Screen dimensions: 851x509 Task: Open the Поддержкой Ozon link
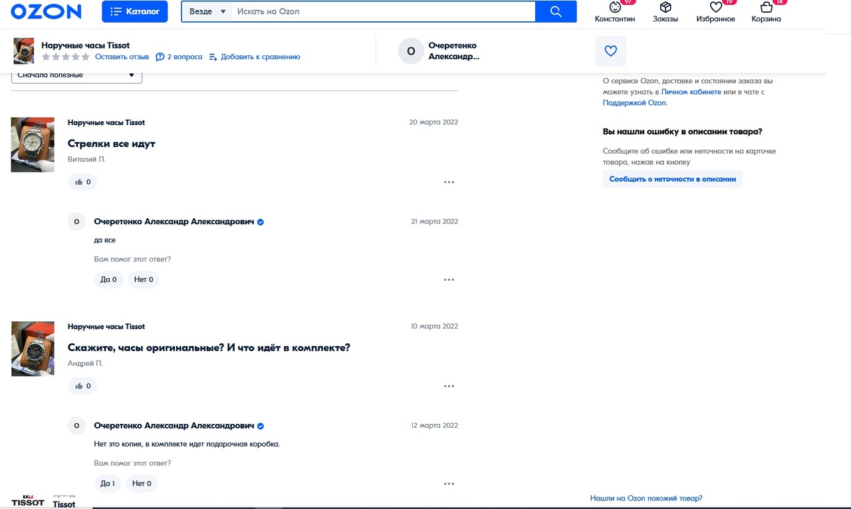tap(634, 103)
